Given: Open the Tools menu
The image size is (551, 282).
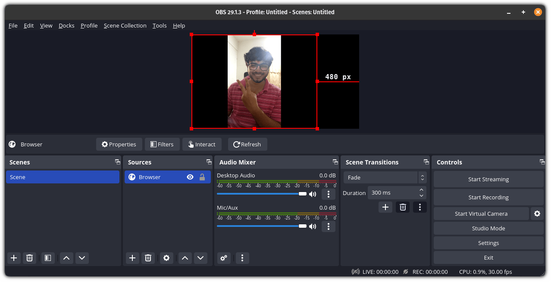Looking at the screenshot, I should coord(160,25).
